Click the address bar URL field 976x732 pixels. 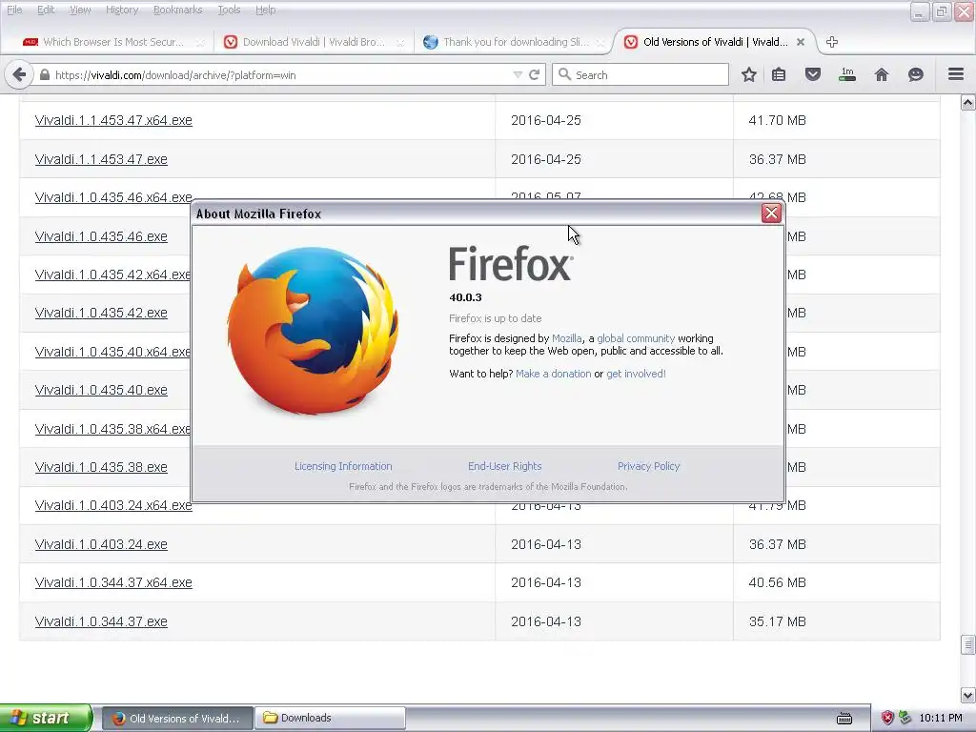click(x=280, y=74)
